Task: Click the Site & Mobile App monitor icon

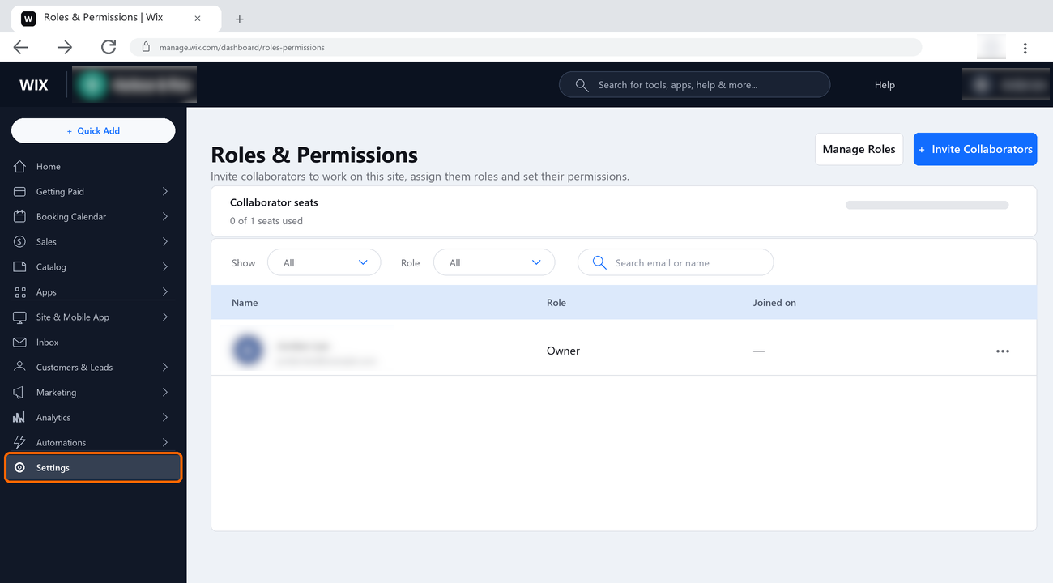Action: (x=20, y=317)
